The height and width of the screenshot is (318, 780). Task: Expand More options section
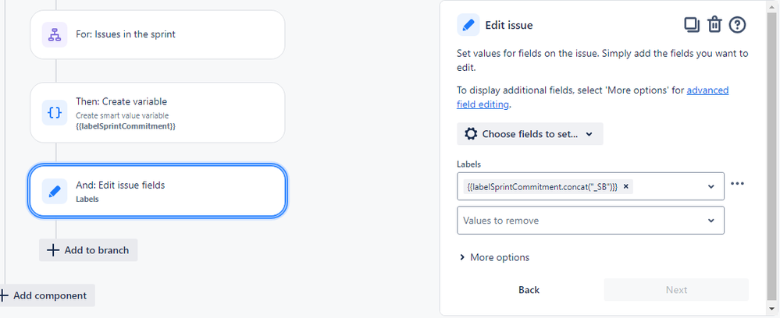tap(494, 257)
